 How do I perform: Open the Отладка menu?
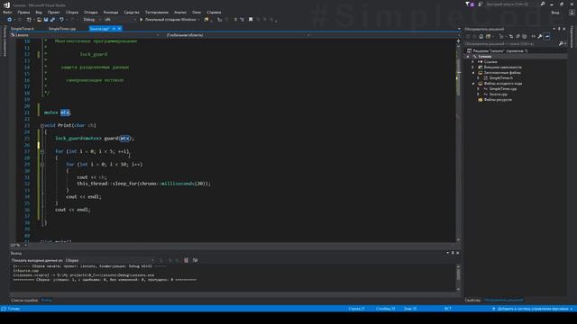click(90, 12)
